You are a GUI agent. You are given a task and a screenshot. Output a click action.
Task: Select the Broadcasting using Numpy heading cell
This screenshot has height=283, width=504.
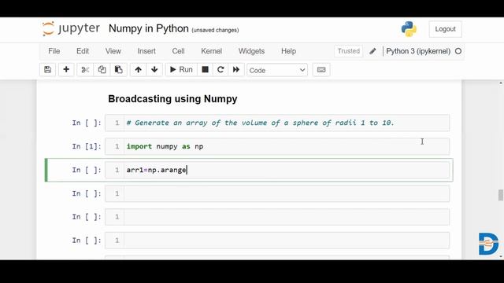(x=172, y=99)
